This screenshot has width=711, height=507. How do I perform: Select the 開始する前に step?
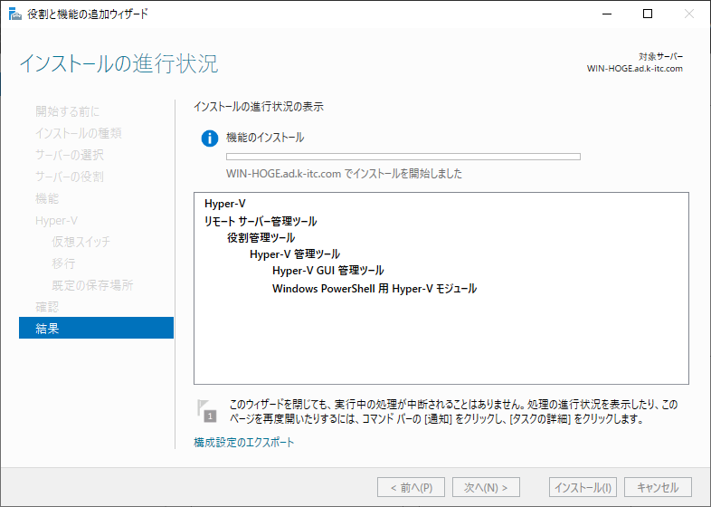click(x=68, y=111)
